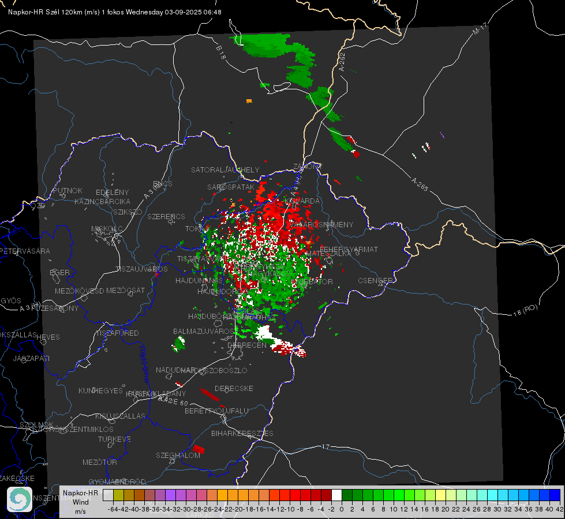The image size is (565, 519).
Task: Click the PUTNOK city label
Action: (x=68, y=190)
